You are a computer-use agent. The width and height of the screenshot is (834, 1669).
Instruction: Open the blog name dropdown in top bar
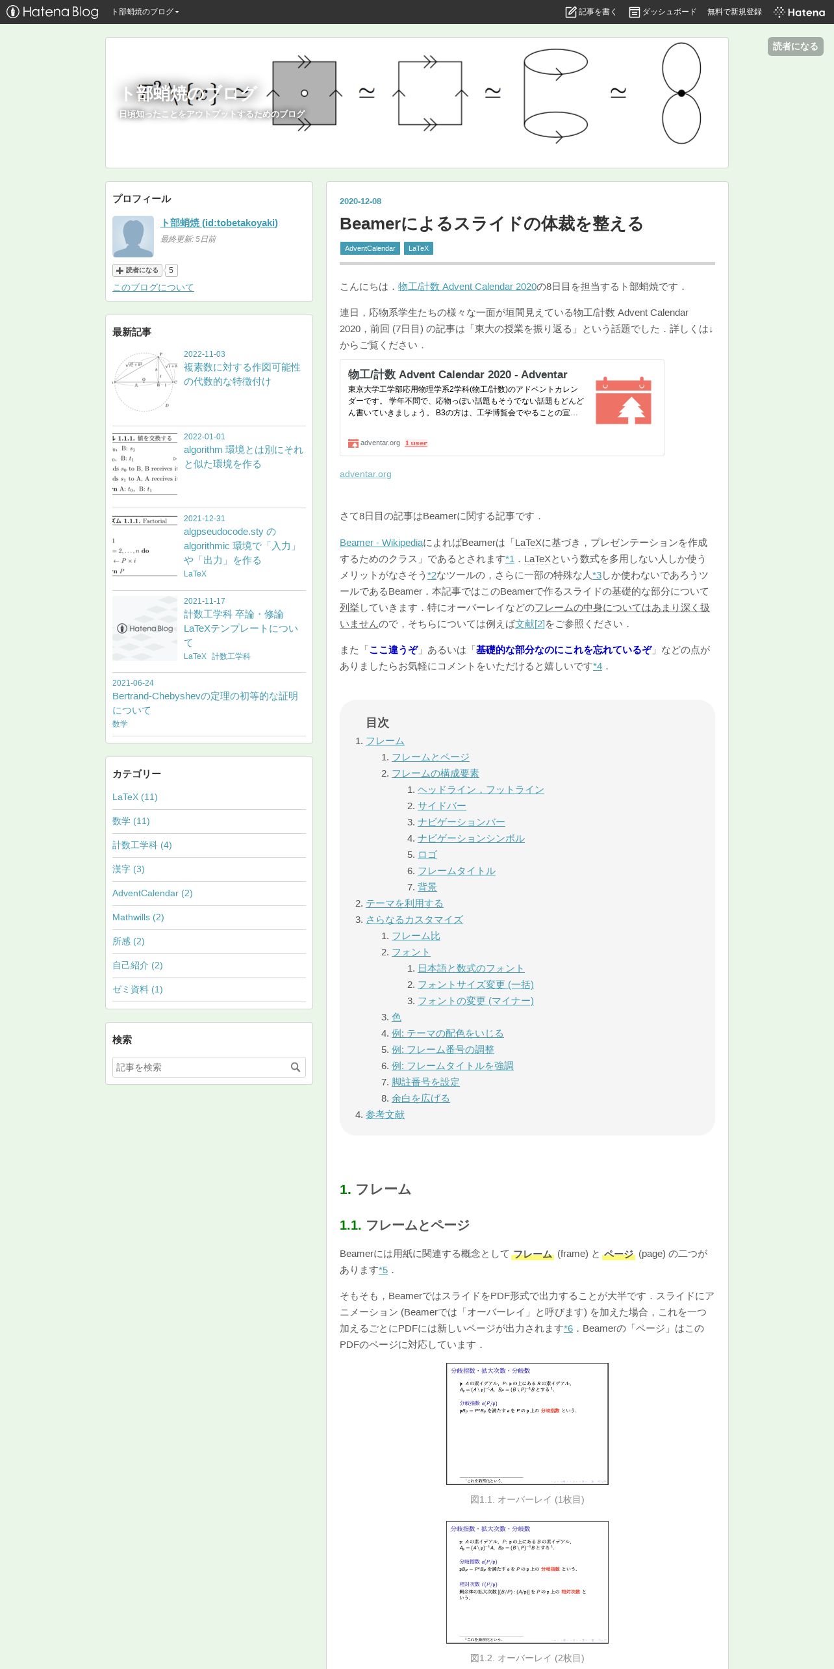pyautogui.click(x=145, y=12)
